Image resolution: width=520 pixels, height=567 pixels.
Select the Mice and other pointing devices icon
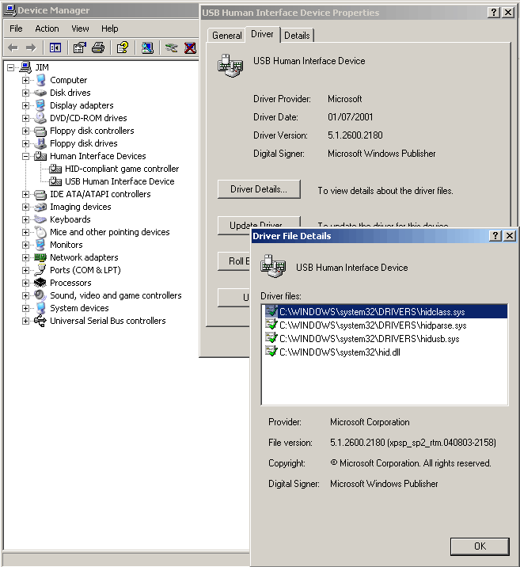(x=41, y=232)
